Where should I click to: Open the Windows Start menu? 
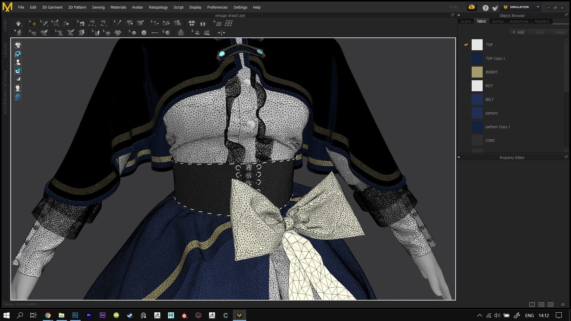(7, 315)
